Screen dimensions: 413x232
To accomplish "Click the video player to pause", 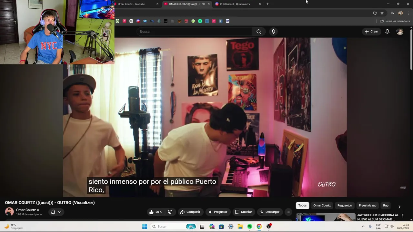I will [x=205, y=117].
